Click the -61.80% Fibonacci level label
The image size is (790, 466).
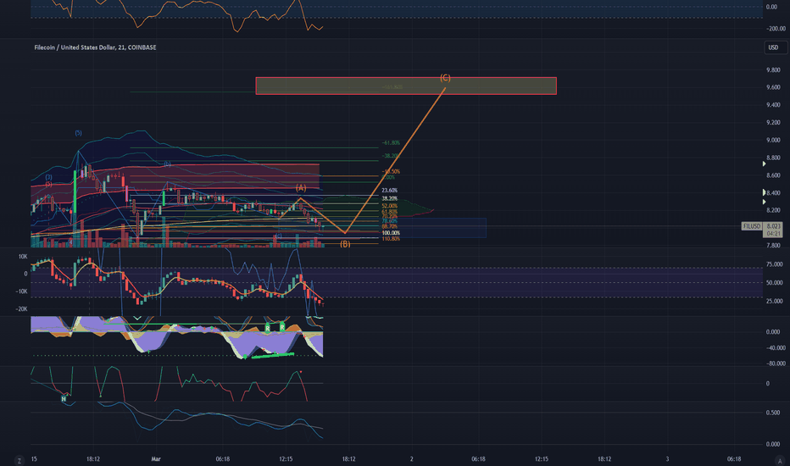pyautogui.click(x=391, y=143)
